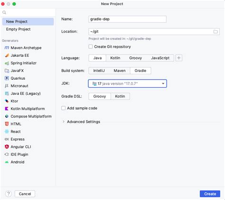Click the Jakarta EE feather icon

7,55
